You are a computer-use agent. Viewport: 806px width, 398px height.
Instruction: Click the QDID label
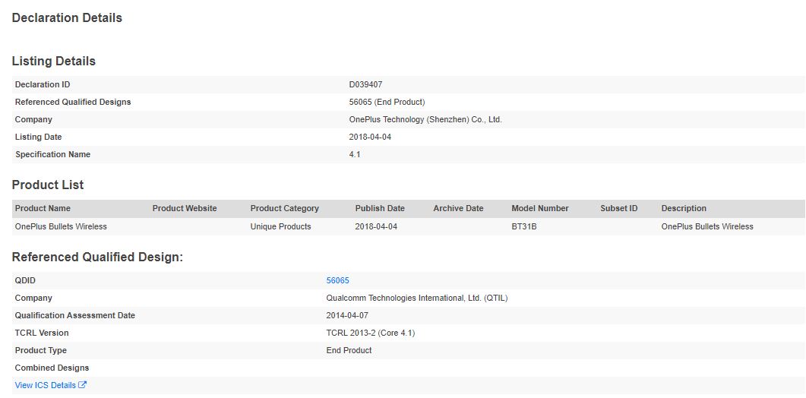(x=25, y=280)
